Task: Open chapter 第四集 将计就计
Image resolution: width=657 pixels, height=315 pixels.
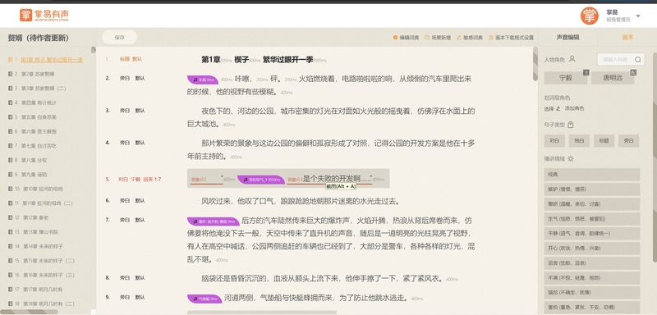Action: coord(39,103)
